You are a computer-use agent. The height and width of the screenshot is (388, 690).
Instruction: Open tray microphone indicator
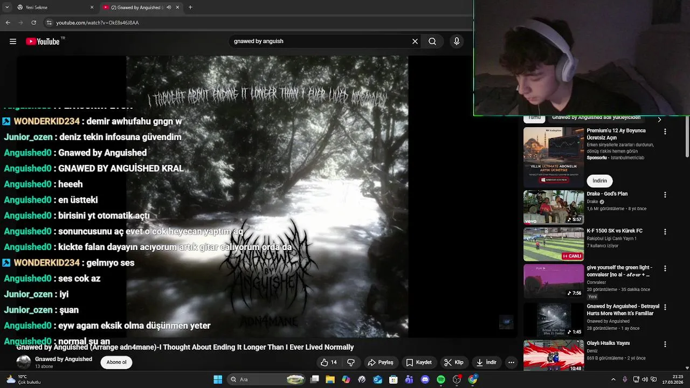[x=625, y=379]
